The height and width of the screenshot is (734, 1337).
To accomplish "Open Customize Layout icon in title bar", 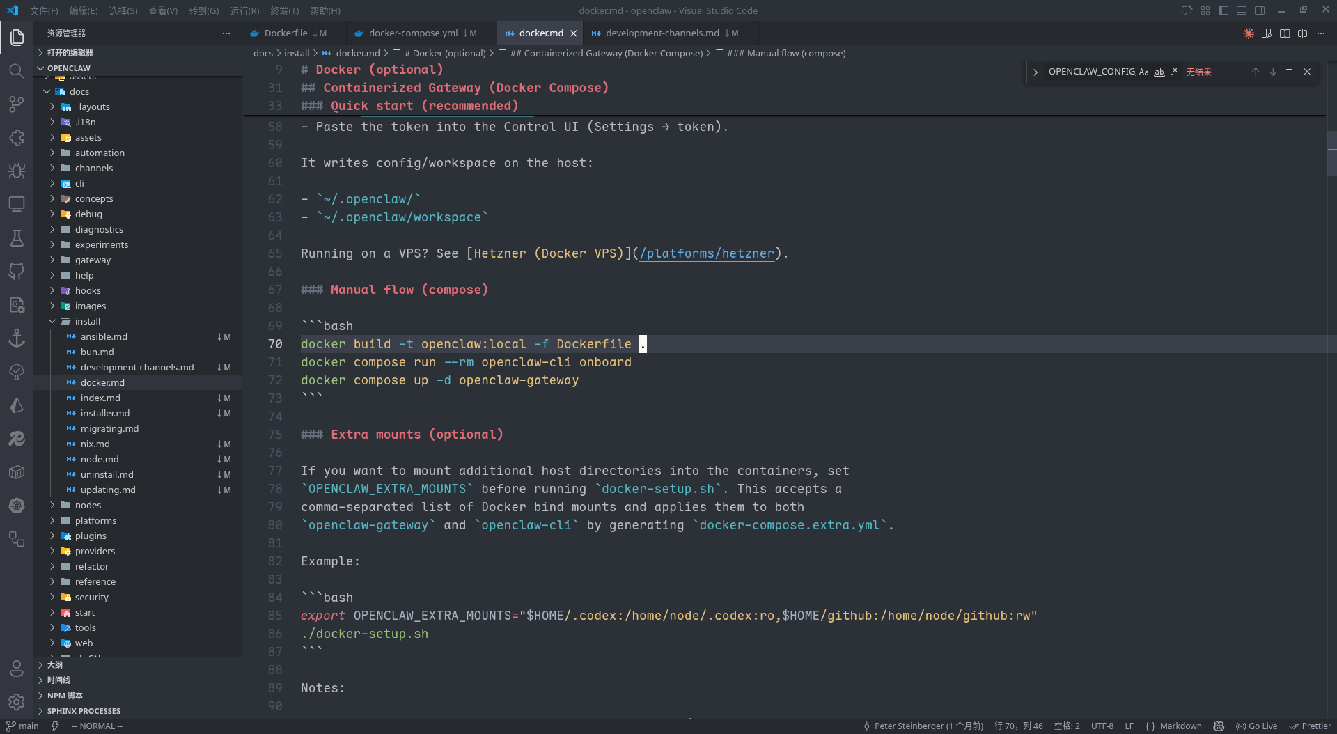I will [1205, 10].
